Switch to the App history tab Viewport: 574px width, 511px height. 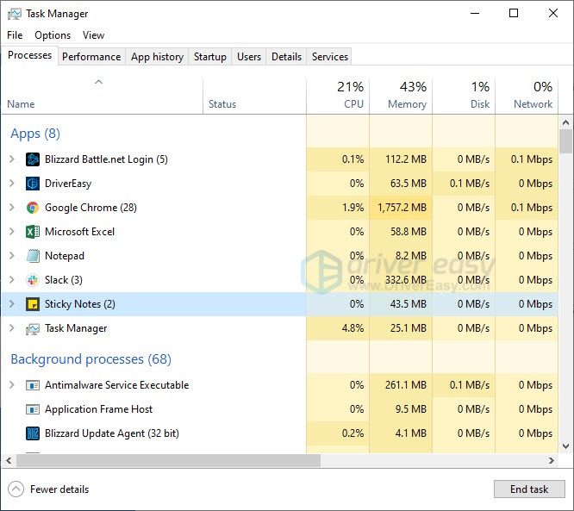pyautogui.click(x=157, y=57)
